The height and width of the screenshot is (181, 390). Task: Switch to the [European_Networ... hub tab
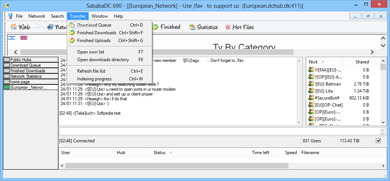click(x=31, y=87)
